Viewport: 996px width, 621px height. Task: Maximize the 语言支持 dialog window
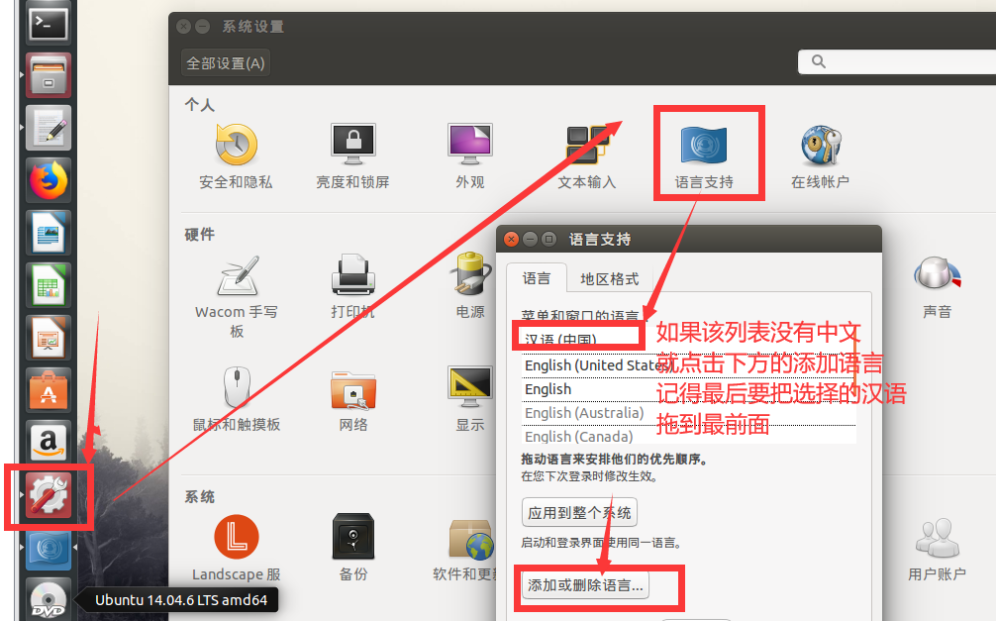[x=548, y=239]
